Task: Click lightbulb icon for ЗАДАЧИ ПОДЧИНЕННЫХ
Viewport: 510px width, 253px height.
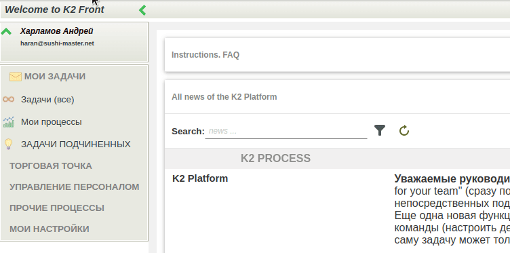Action: 8,144
